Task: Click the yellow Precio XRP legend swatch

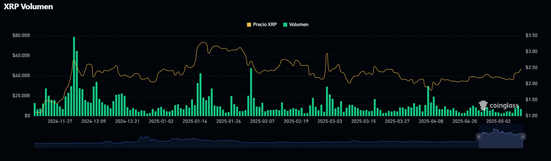Action: coord(249,24)
